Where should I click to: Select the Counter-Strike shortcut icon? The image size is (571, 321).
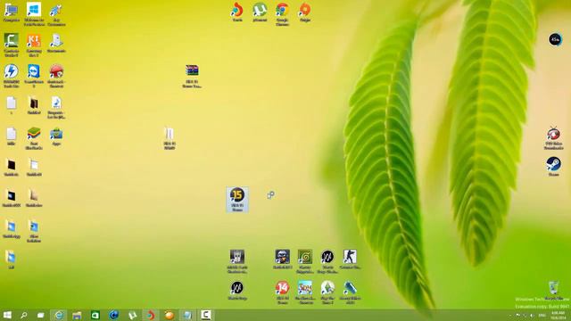pos(350,257)
